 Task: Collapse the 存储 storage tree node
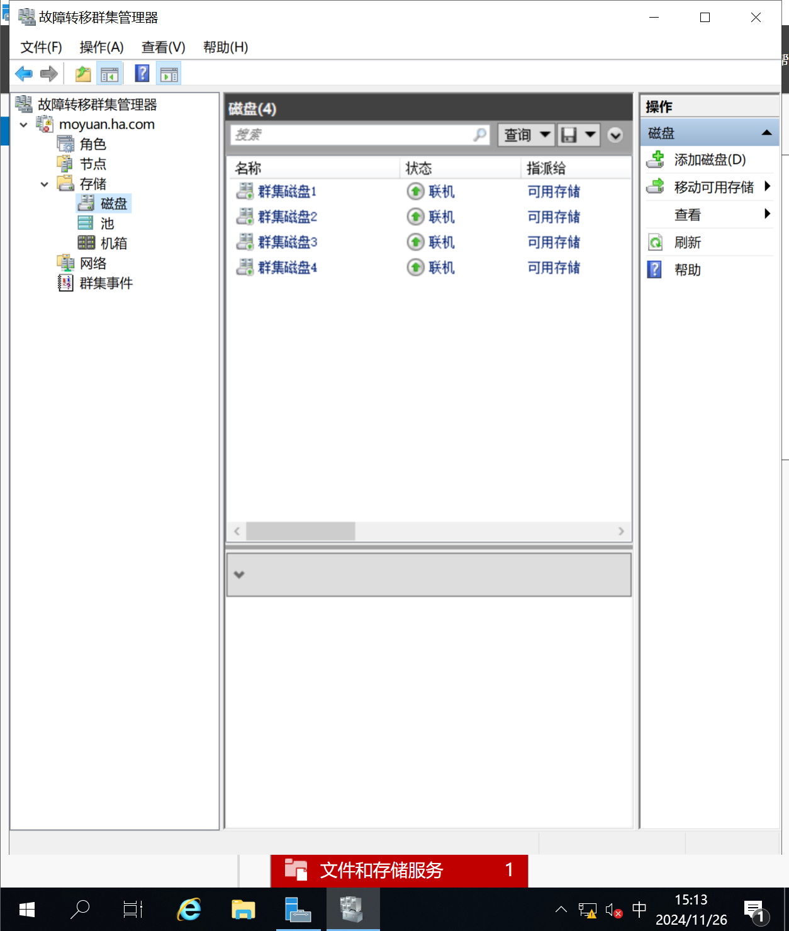(45, 185)
